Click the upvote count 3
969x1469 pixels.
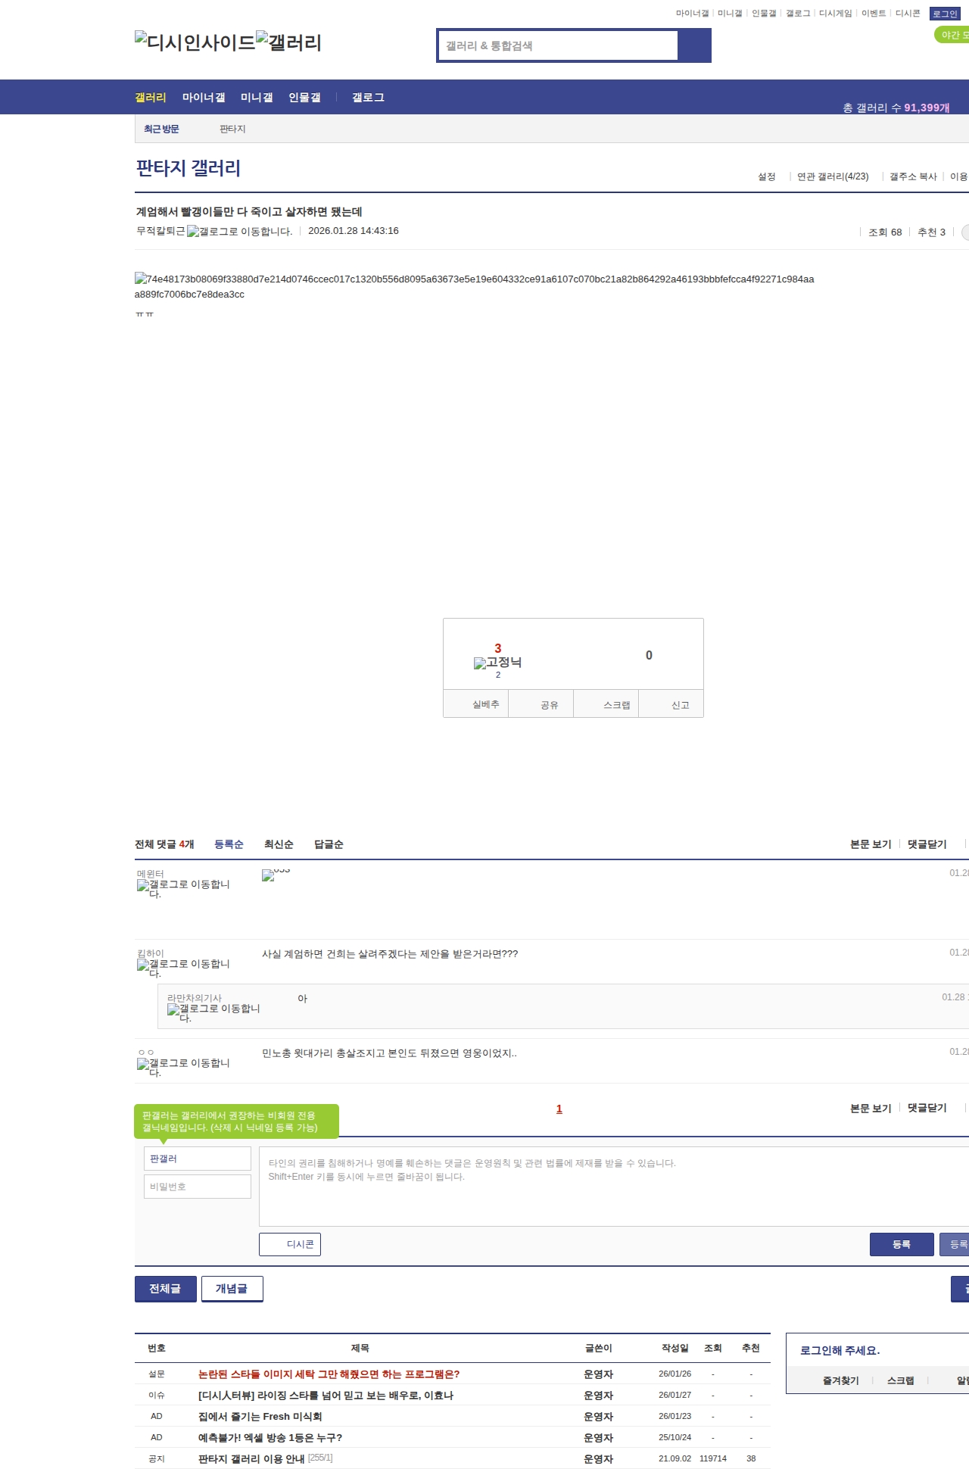click(497, 648)
